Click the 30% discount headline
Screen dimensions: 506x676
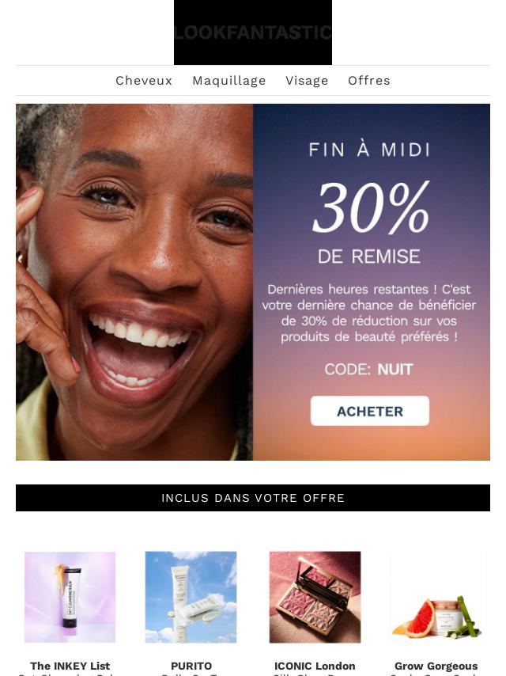tap(371, 208)
